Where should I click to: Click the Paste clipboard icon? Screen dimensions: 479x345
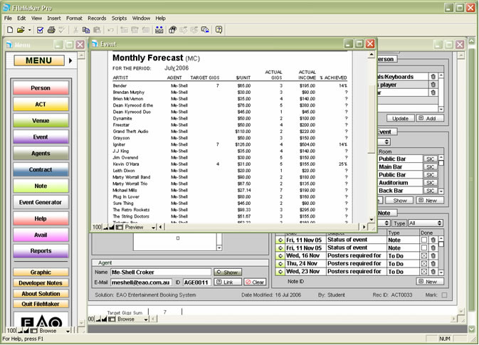point(97,30)
